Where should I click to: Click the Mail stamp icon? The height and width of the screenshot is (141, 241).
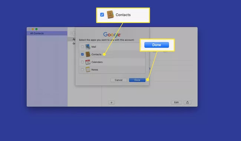point(88,47)
